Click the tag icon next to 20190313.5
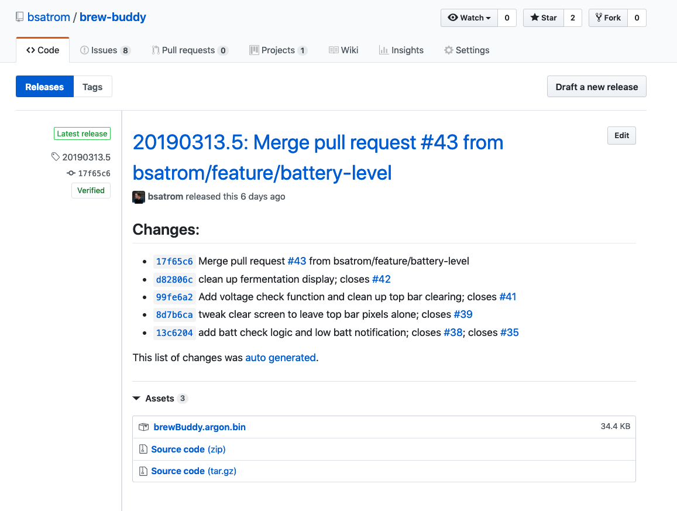Viewport: 677px width, 511px height. tap(55, 156)
